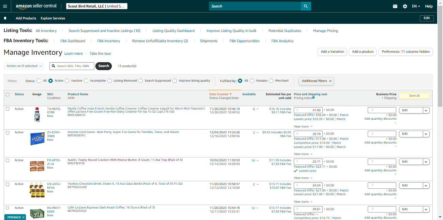Image resolution: width=443 pixels, height=220 pixels.
Task: Click the bookmark flag icon
Action: 5,18
